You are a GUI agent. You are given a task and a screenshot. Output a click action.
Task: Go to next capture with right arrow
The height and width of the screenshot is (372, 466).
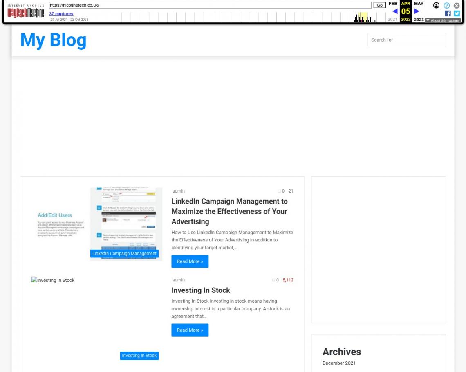pyautogui.click(x=417, y=11)
